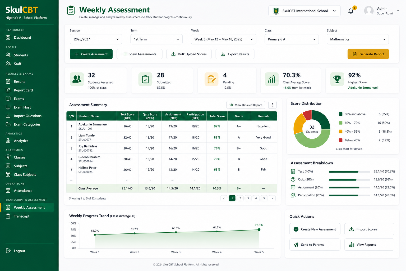406x271 pixels.
Task: Click the Quiz (20%) question mark icon
Action: pos(293,179)
